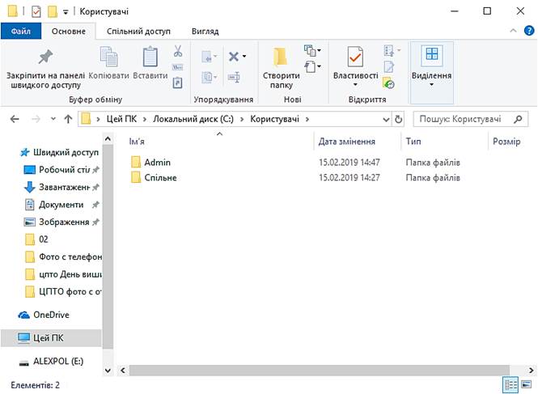Open ALEXPOL (E:) drive in navigation pane
The height and width of the screenshot is (394, 538).
(x=58, y=362)
